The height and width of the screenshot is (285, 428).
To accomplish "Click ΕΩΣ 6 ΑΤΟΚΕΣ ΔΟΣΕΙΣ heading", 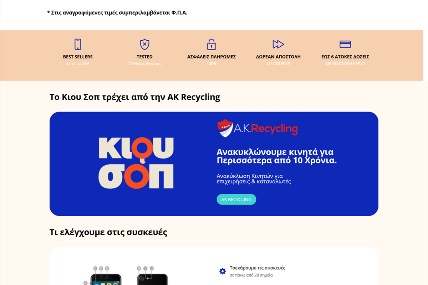I will (345, 57).
